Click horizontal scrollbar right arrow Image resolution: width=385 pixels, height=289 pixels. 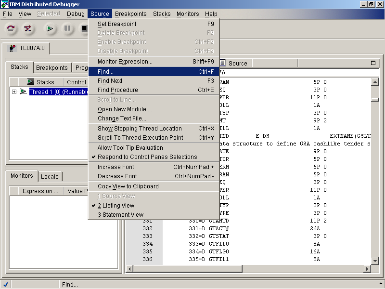tap(367, 269)
